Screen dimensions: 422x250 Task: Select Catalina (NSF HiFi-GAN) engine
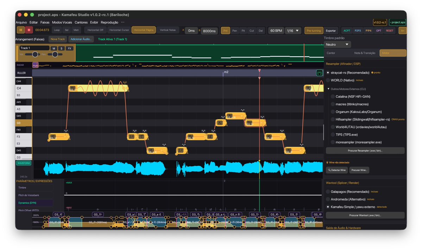click(351, 96)
